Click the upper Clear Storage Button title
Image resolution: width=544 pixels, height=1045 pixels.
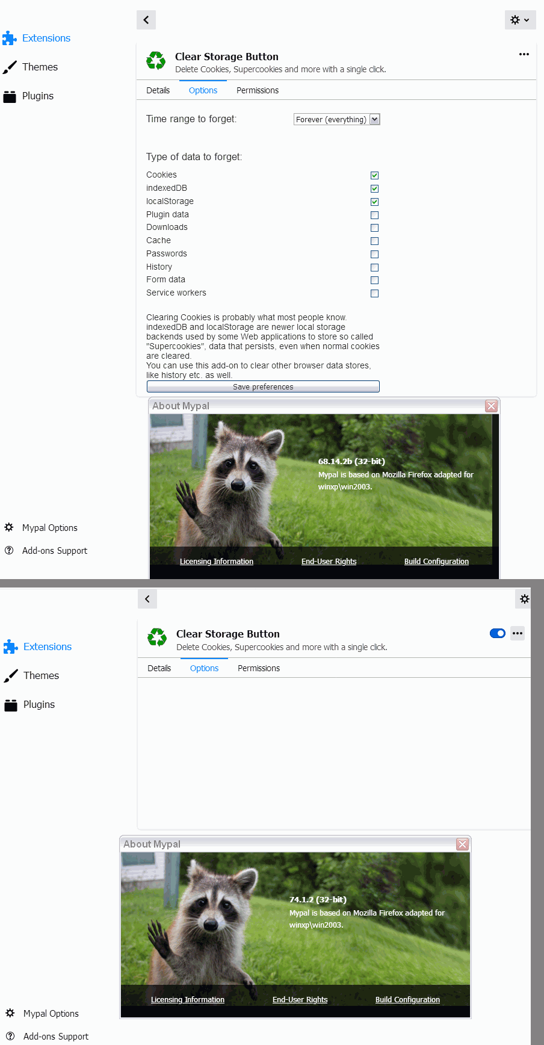click(x=227, y=57)
